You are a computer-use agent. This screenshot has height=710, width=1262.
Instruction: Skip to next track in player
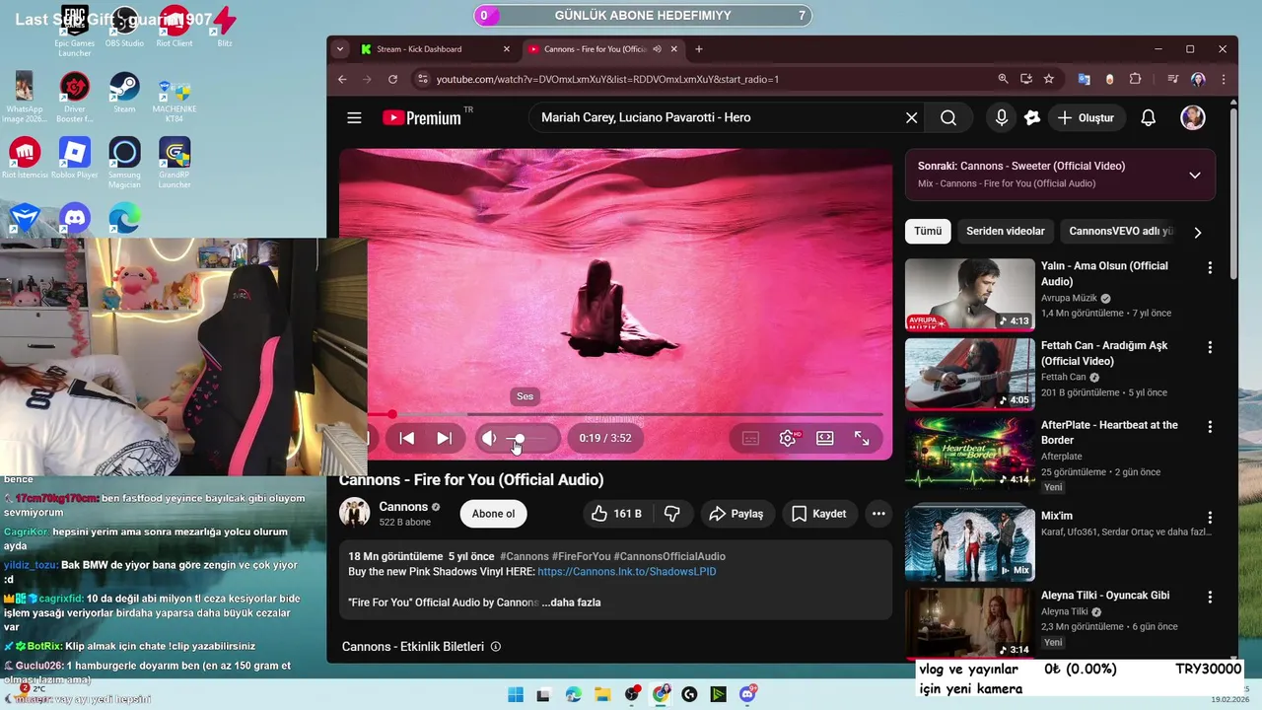tap(445, 438)
